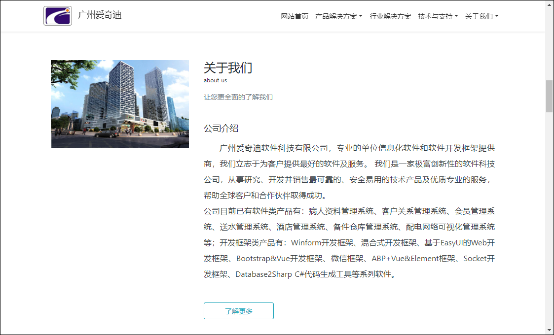Viewport: 554px width, 335px height.
Task: Click the line mentioning Database2Sharp C#代码生成工具
Action: 300,274
